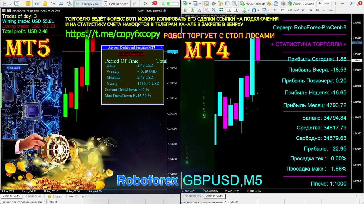
Task: Click the Default profile in MT5 status bar
Action: point(52,202)
